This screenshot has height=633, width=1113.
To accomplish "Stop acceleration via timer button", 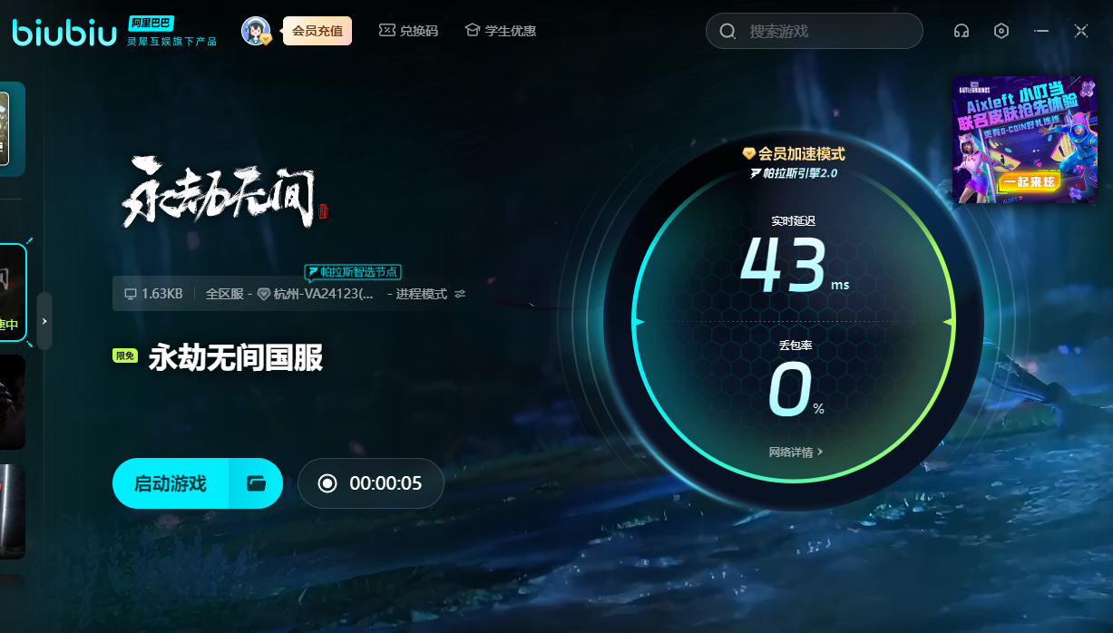I will pyautogui.click(x=371, y=483).
